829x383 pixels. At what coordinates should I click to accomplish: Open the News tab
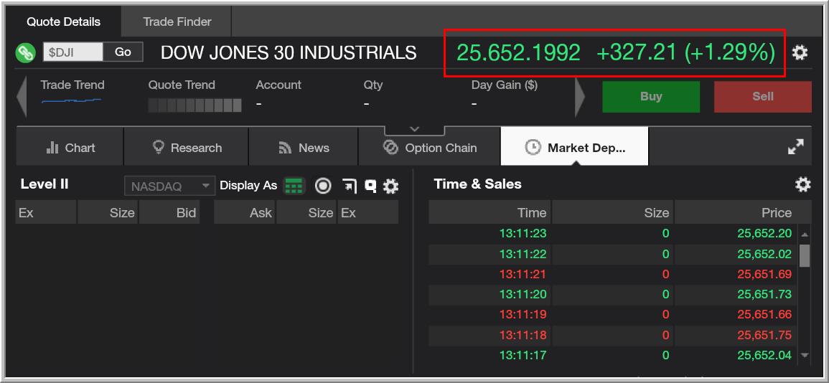(x=304, y=147)
